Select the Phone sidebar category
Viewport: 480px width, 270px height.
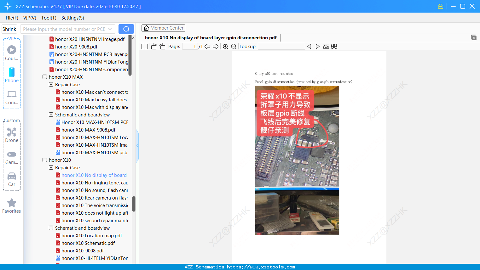12,75
